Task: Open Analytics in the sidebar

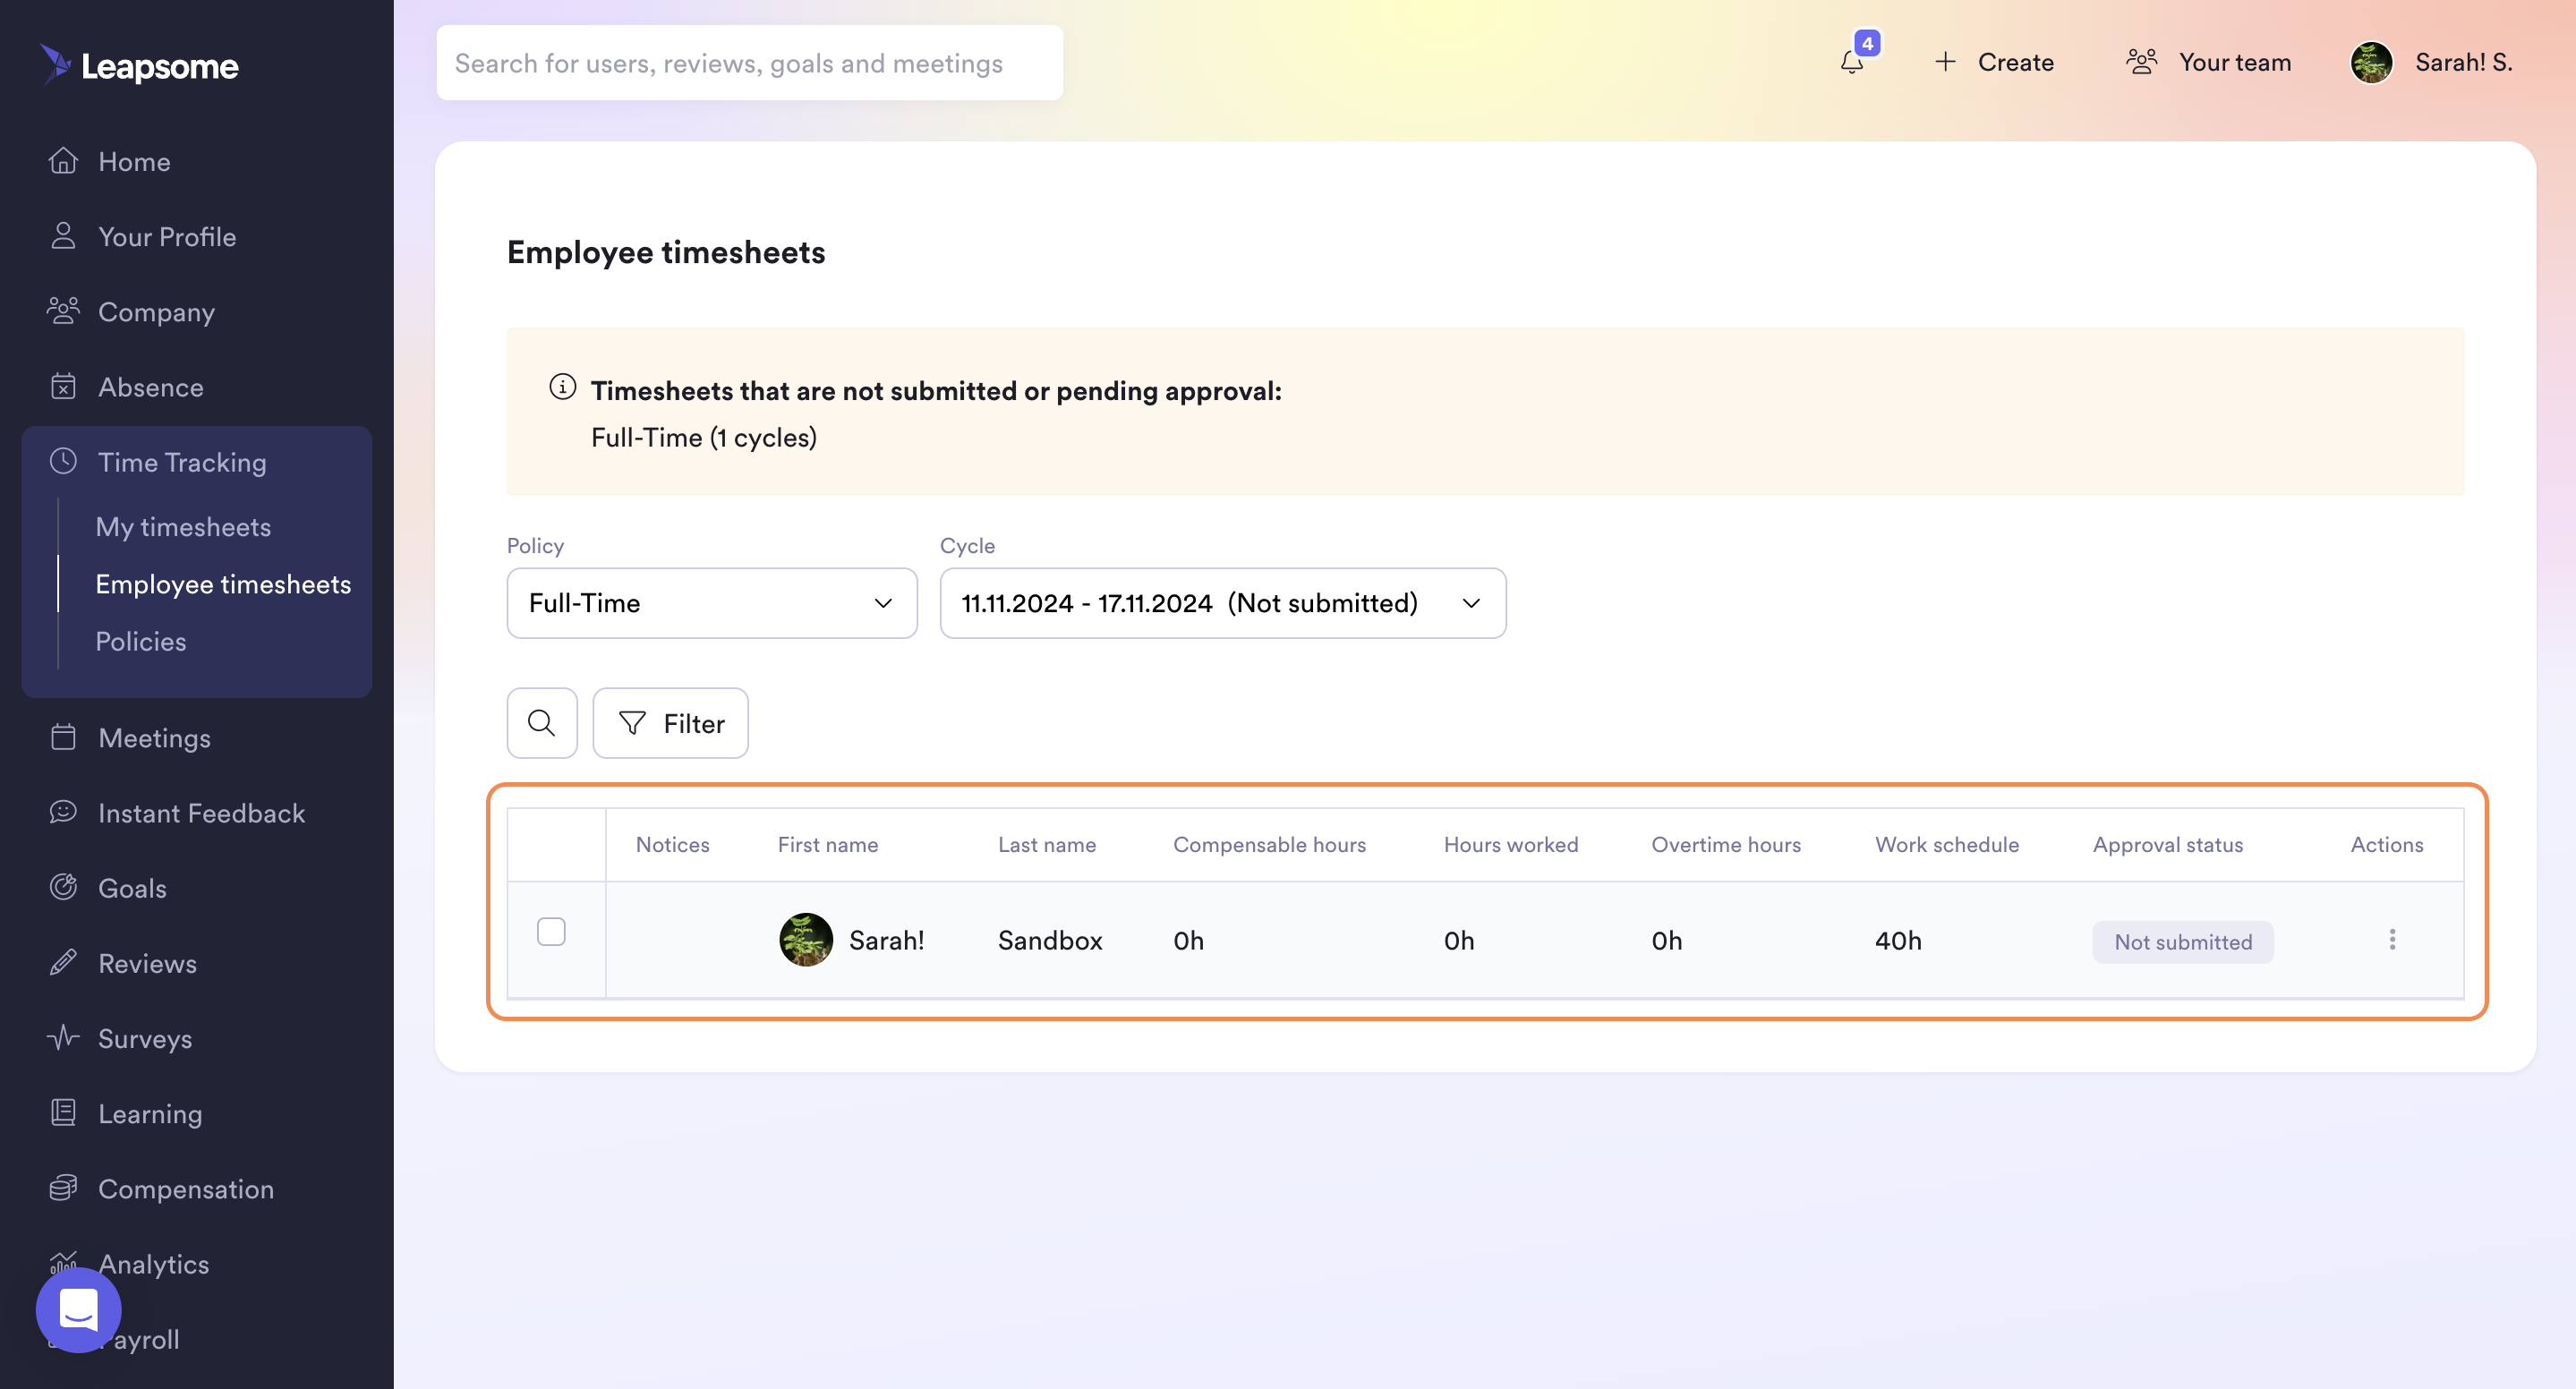Action: (x=154, y=1264)
